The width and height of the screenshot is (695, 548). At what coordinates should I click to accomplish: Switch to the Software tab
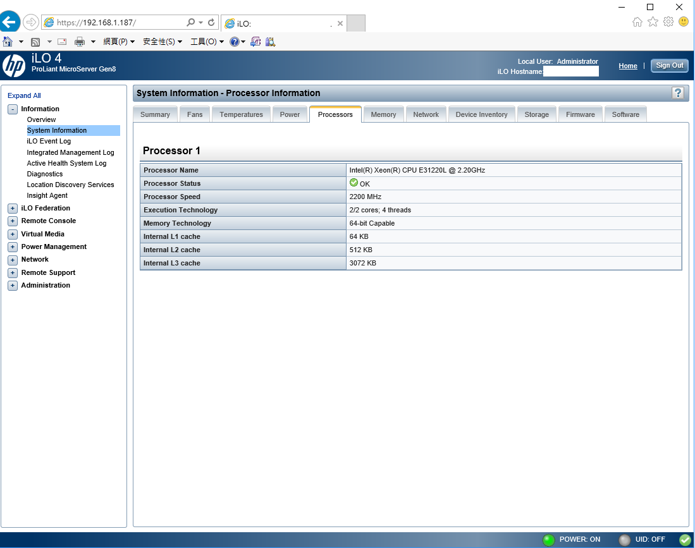click(x=625, y=114)
